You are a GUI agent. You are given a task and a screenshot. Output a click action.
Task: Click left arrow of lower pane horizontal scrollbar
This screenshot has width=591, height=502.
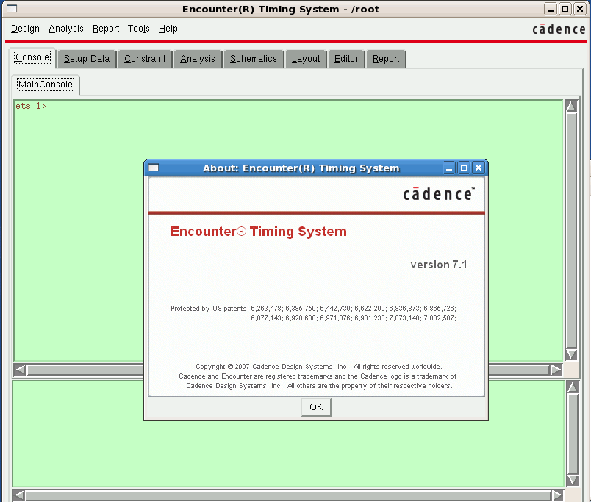click(19, 495)
